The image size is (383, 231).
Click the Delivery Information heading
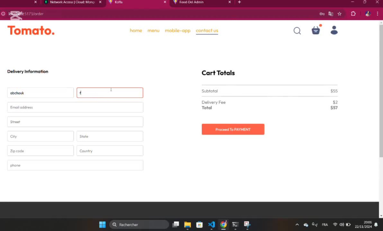click(28, 72)
